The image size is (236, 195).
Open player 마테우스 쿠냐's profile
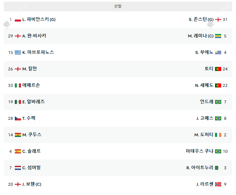(x=200, y=151)
